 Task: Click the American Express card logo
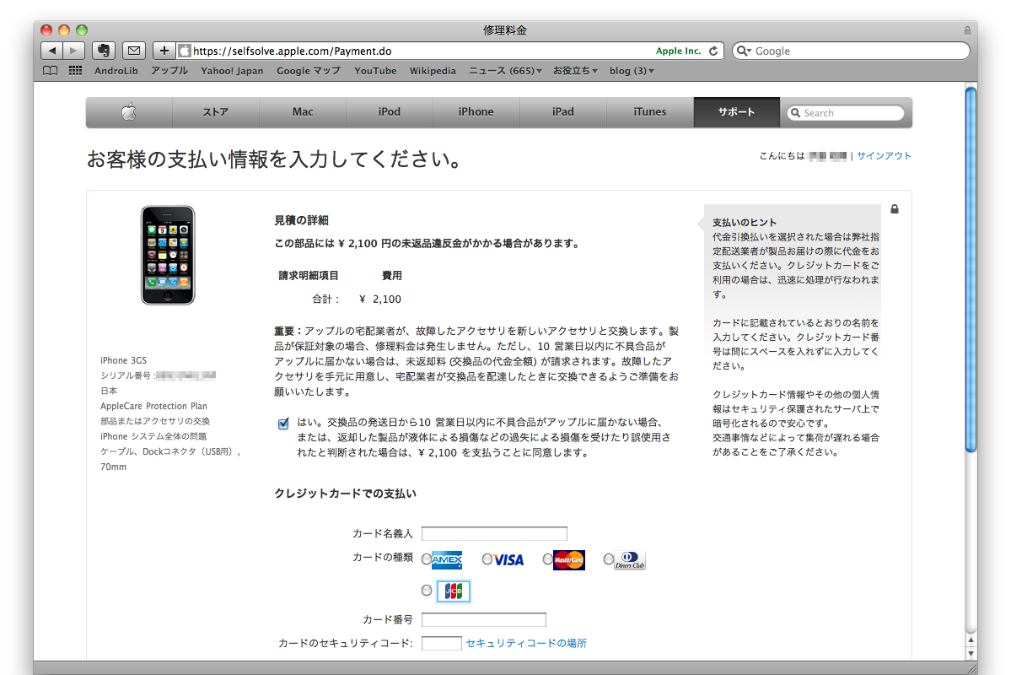pyautogui.click(x=447, y=559)
